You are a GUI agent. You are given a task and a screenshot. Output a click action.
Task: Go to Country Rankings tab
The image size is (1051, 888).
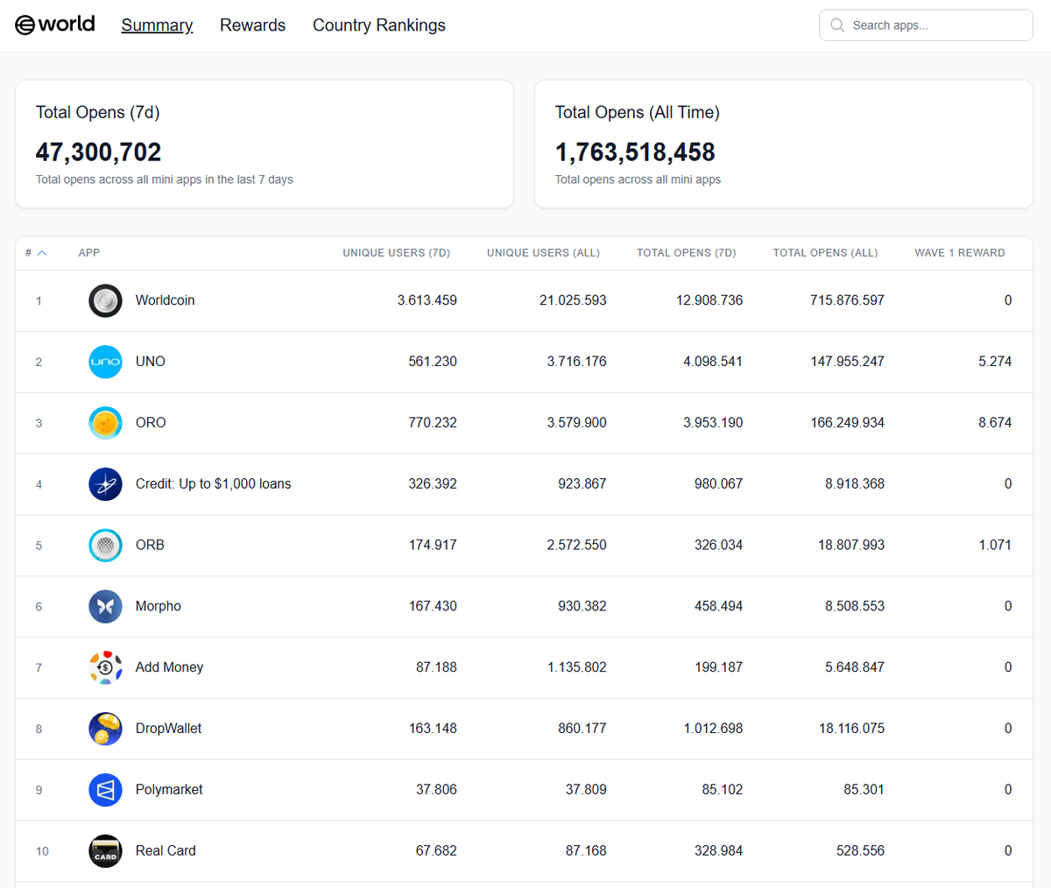(x=379, y=25)
